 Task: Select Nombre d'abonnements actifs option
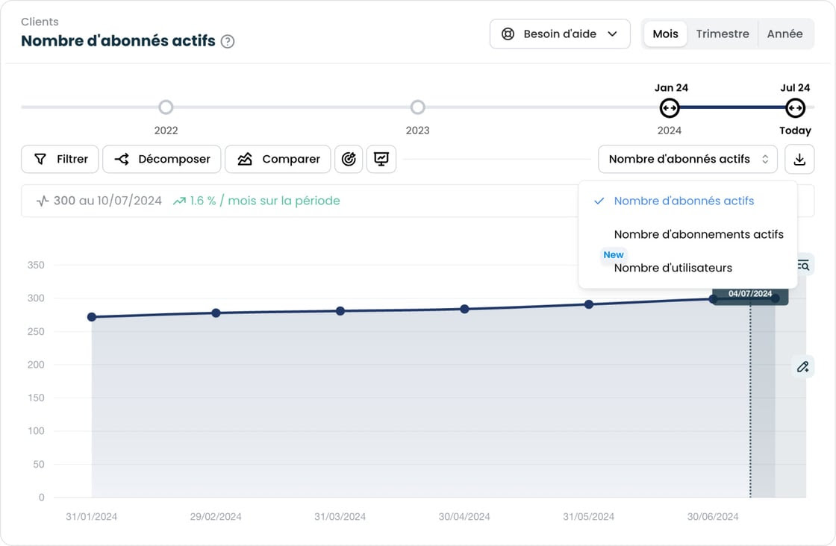[698, 234]
